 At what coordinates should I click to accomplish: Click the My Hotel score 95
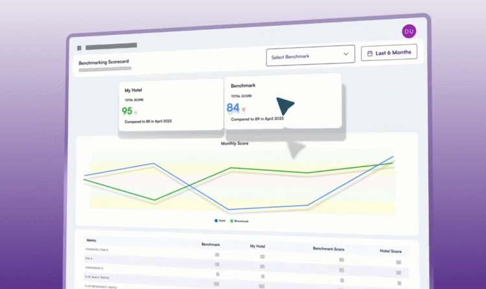(127, 111)
